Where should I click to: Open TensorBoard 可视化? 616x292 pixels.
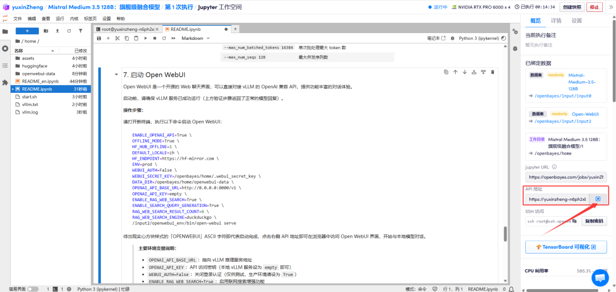[566, 247]
